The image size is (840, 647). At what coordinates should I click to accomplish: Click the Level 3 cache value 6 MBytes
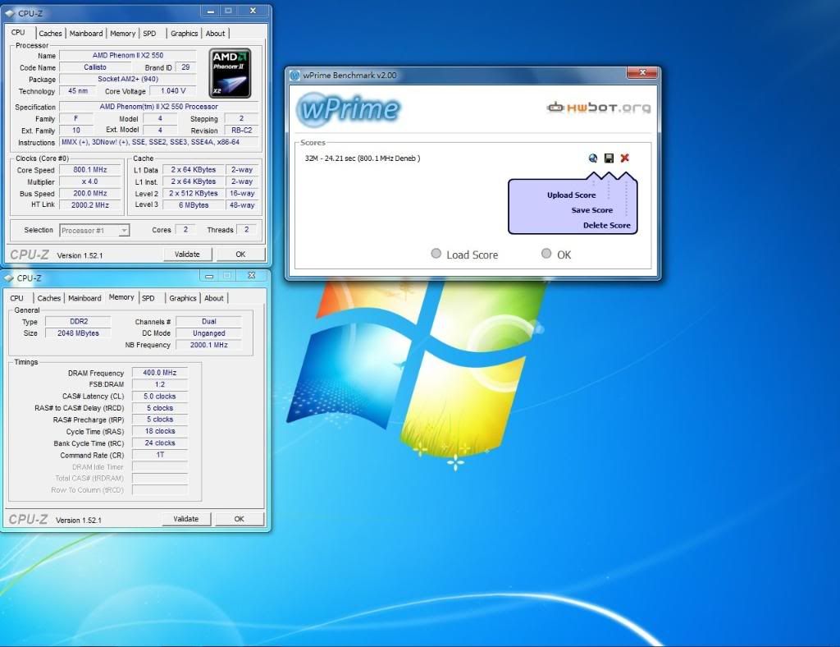pyautogui.click(x=194, y=205)
